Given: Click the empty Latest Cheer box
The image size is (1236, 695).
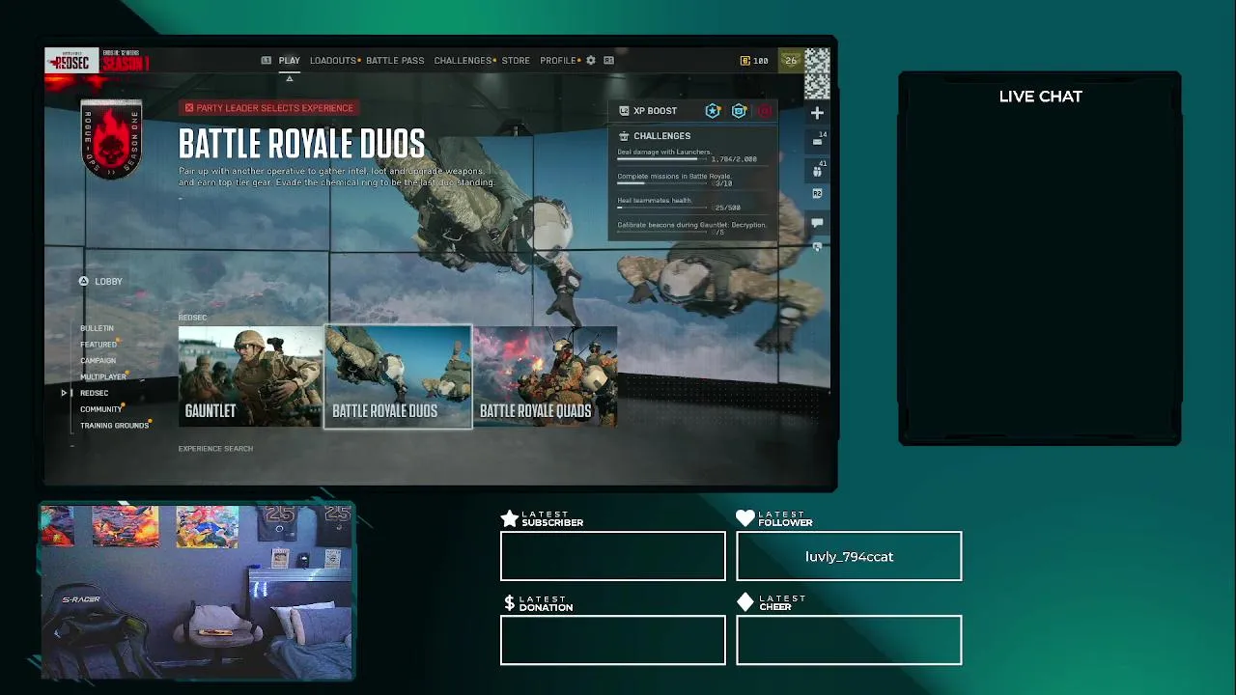Looking at the screenshot, I should [x=849, y=641].
